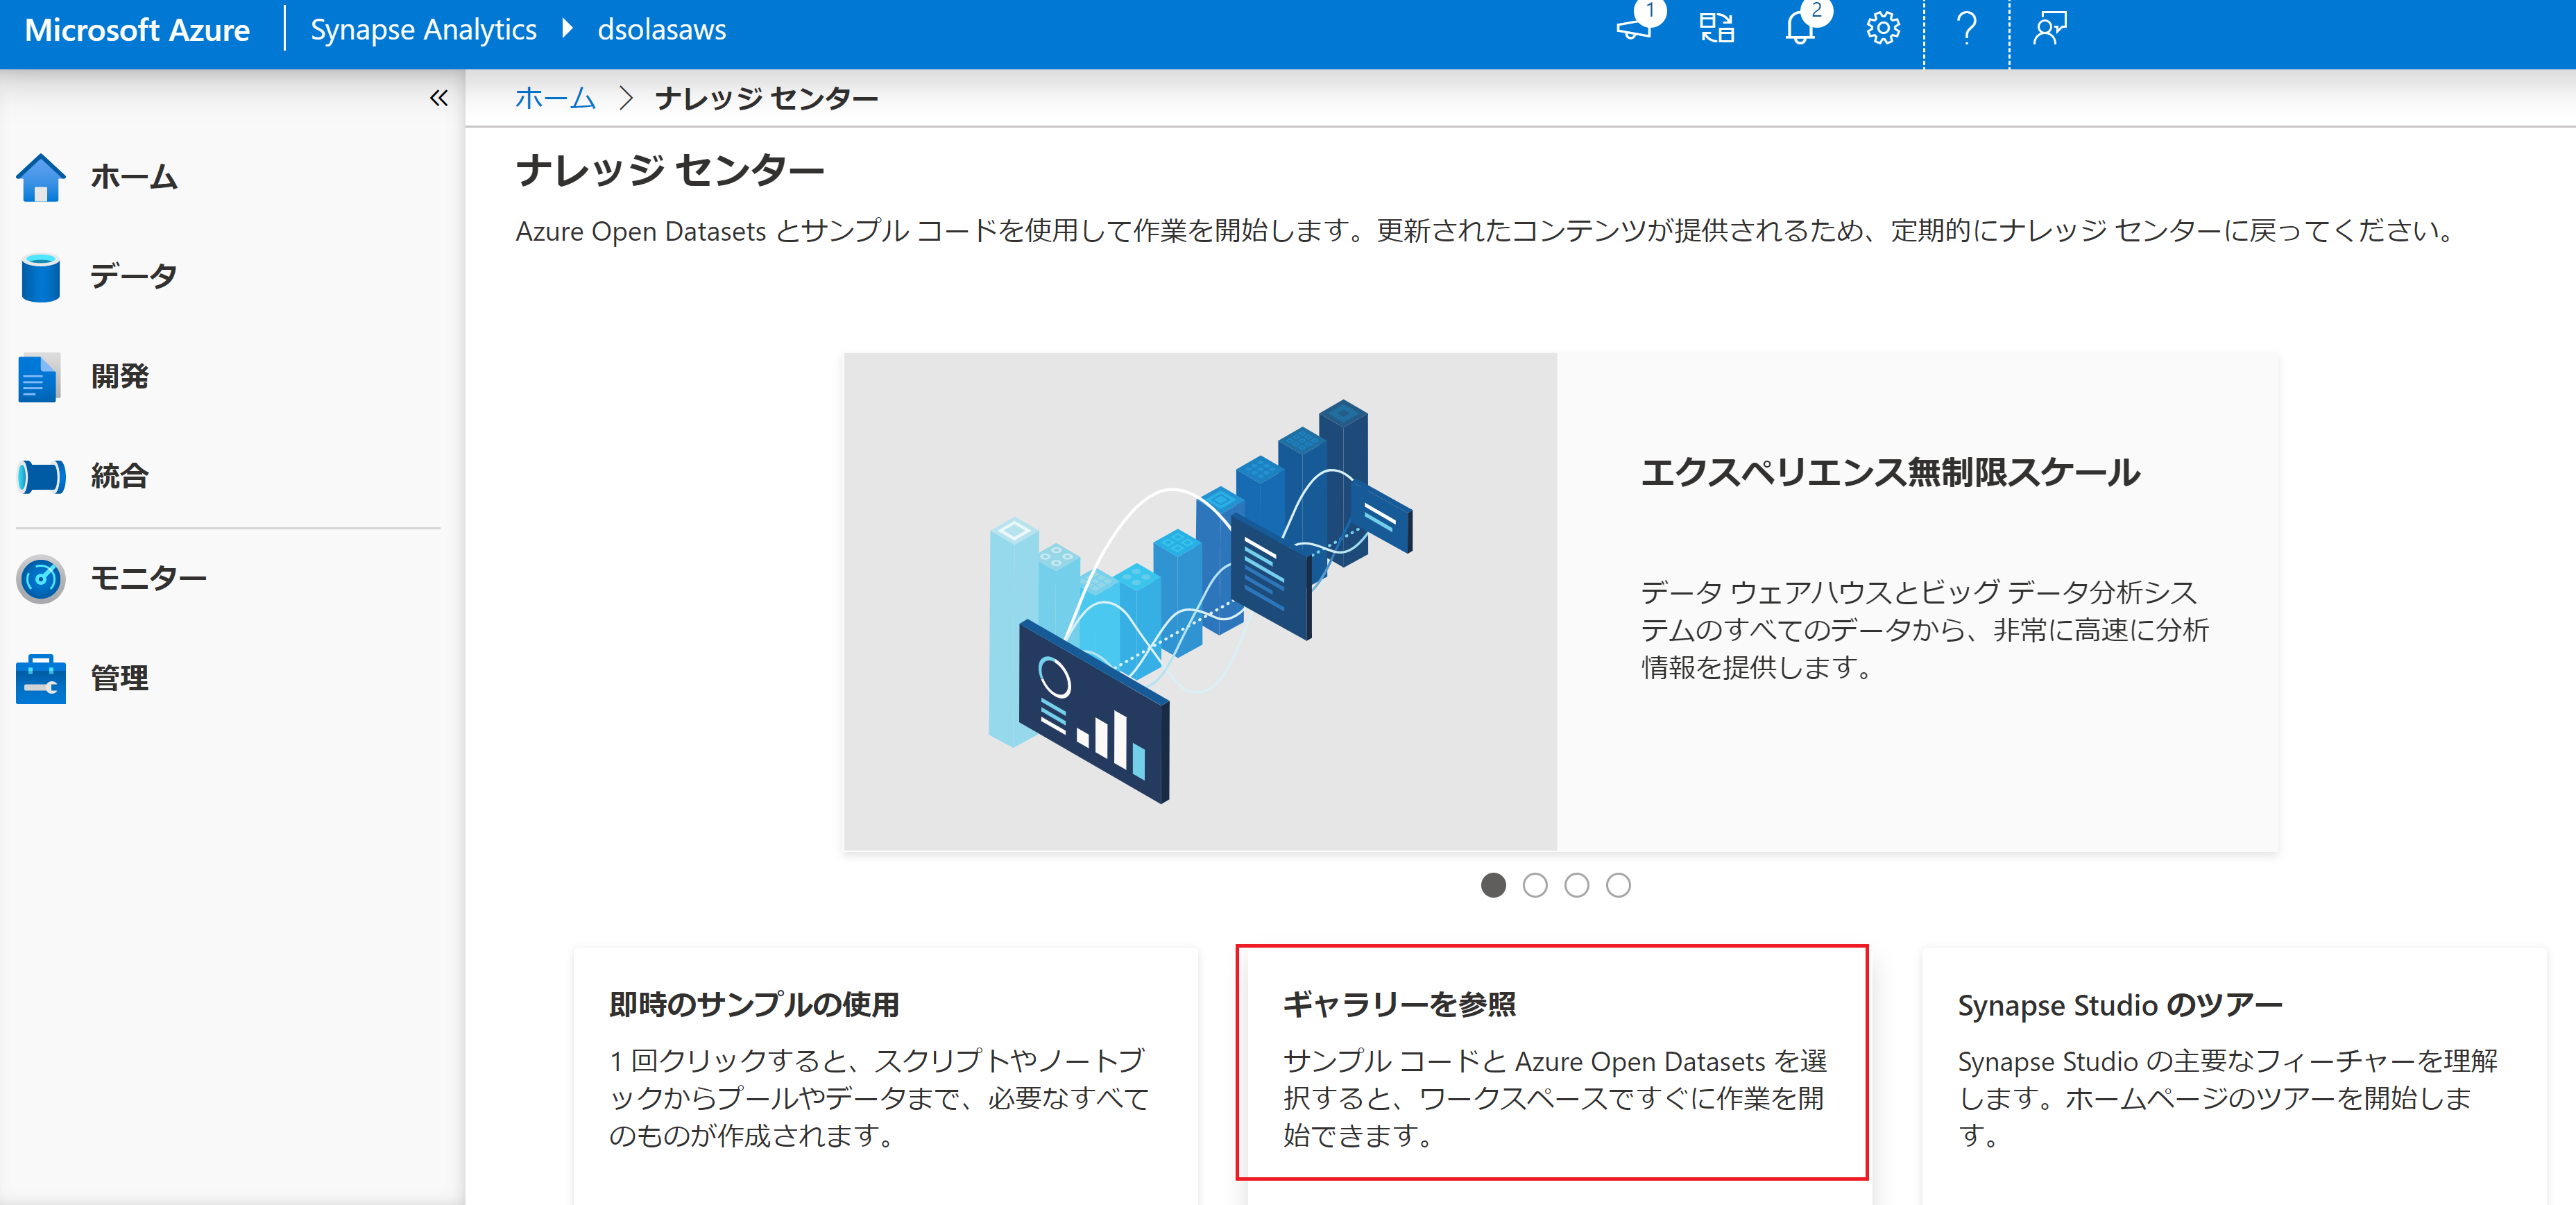Select the Integrate hub pipe icon
This screenshot has width=2576, height=1205.
tap(41, 476)
